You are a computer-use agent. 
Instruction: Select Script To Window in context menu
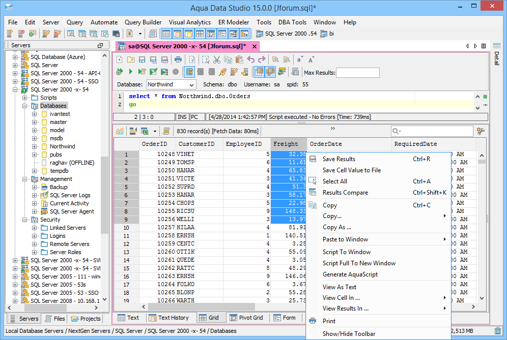coord(378,252)
